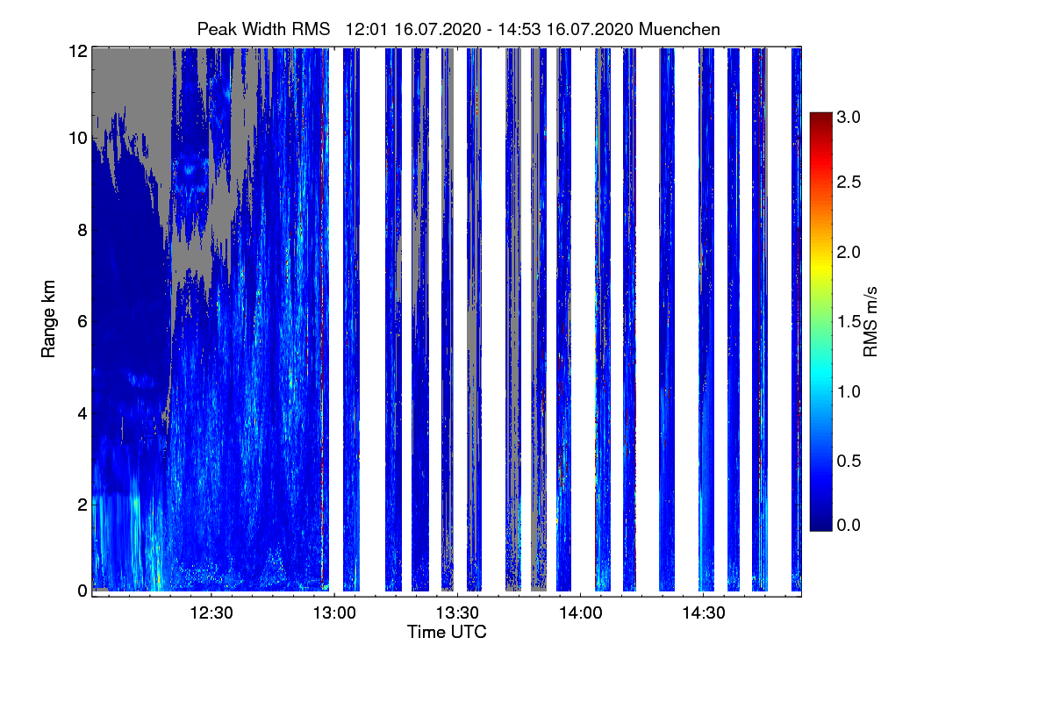Viewport: 1053px width, 702px height.
Task: Click the y-axis tick label 8
Action: click(x=82, y=230)
